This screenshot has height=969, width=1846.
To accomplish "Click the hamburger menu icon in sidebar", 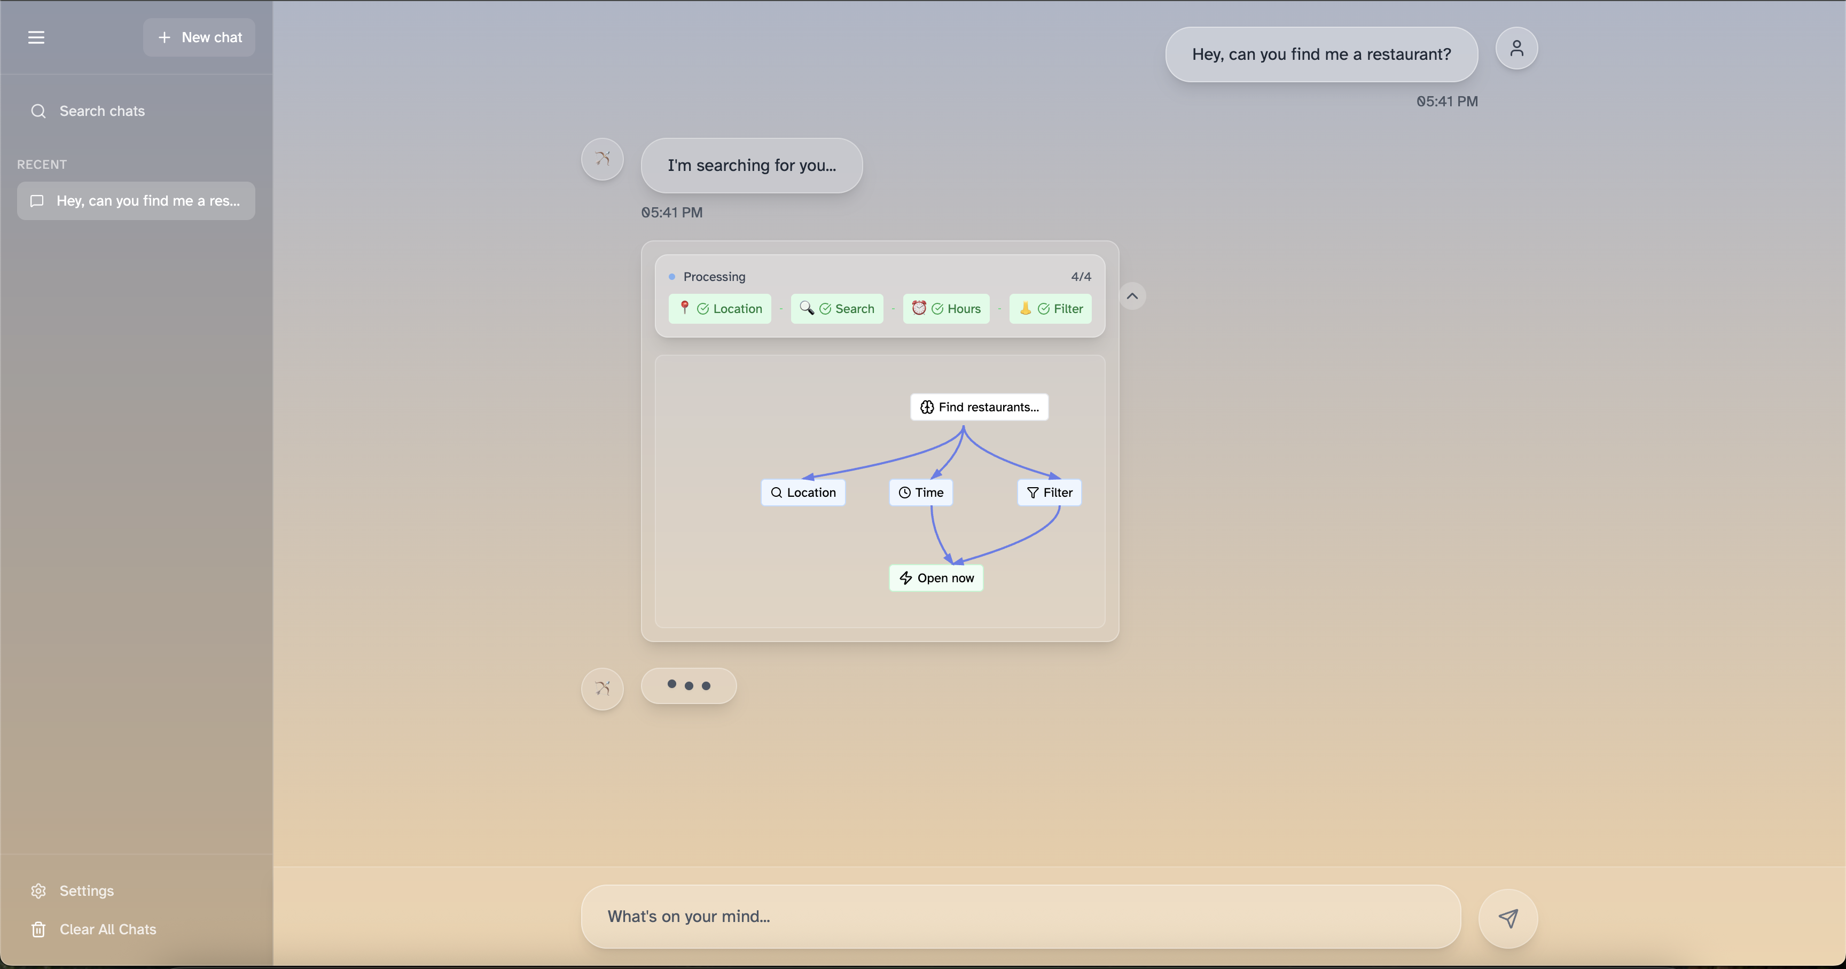I will 36,37.
